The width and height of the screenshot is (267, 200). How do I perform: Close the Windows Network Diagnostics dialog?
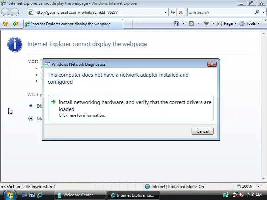pos(212,64)
